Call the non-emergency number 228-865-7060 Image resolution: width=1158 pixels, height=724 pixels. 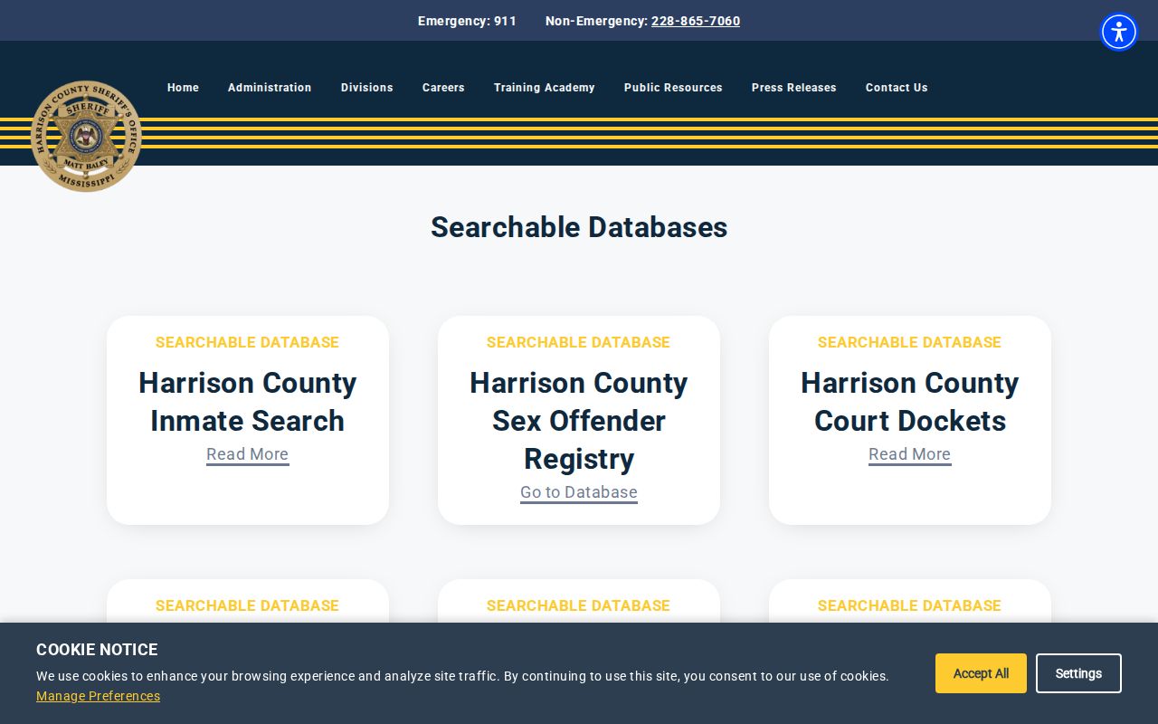696,21
